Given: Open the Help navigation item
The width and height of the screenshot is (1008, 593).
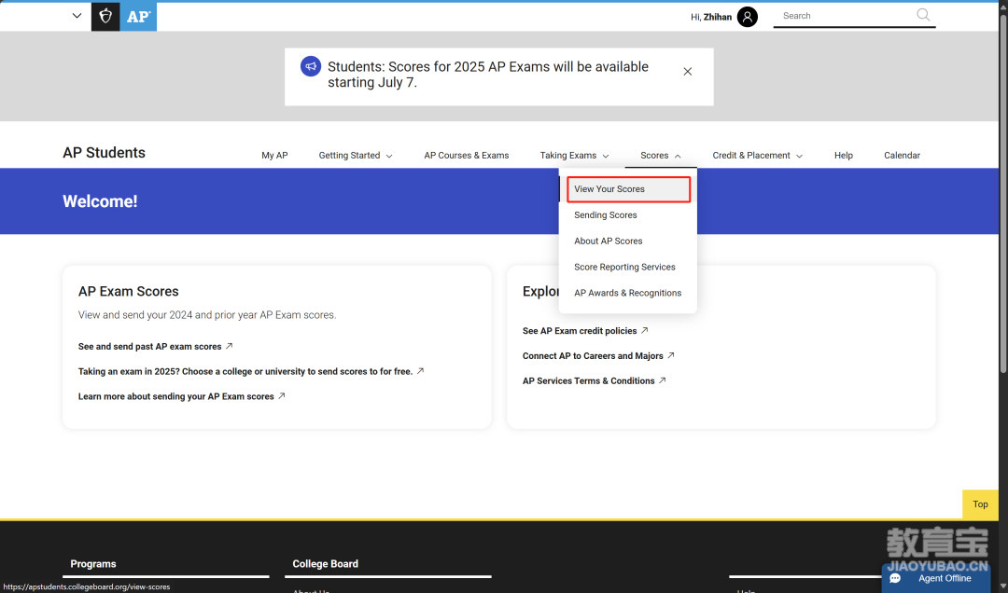Looking at the screenshot, I should [844, 156].
